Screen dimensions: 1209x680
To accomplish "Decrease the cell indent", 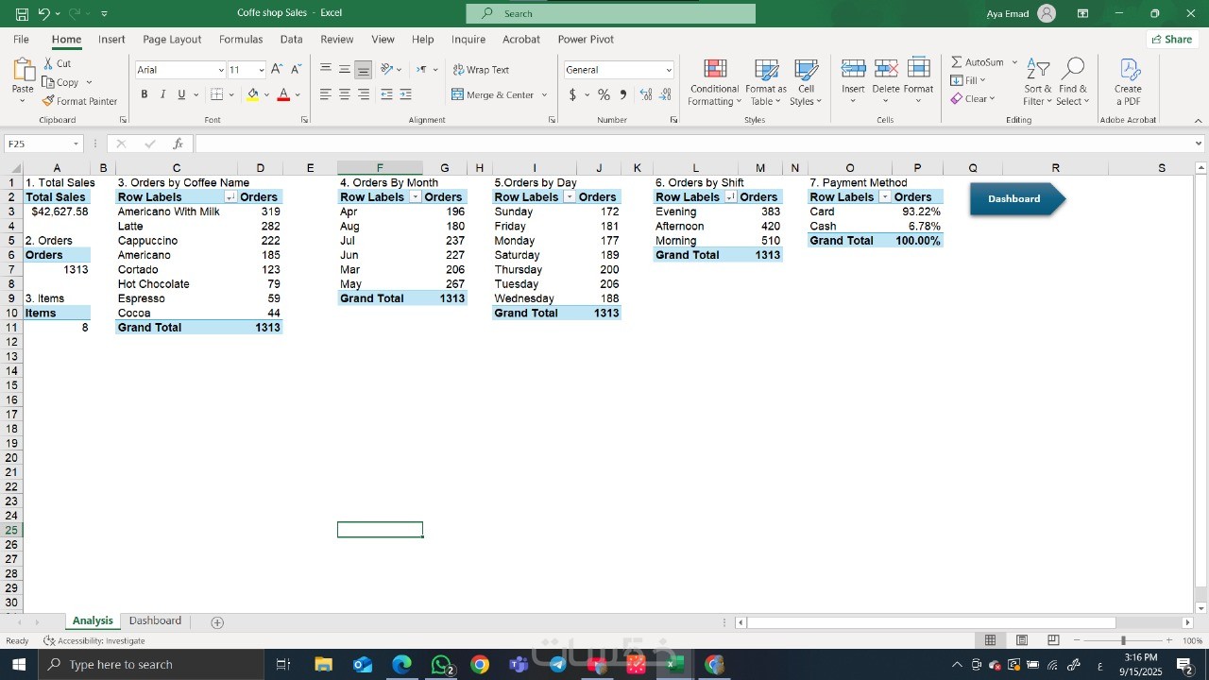I will (x=386, y=94).
